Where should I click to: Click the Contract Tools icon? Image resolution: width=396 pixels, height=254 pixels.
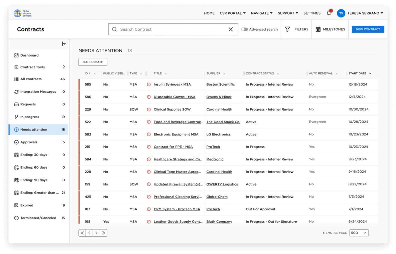[16, 67]
